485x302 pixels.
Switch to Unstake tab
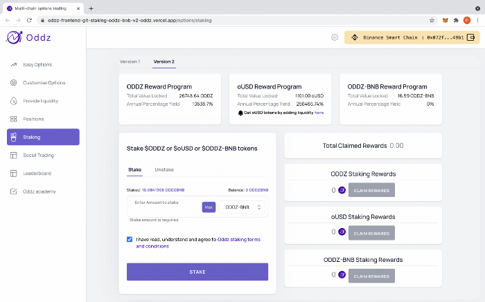click(x=164, y=170)
